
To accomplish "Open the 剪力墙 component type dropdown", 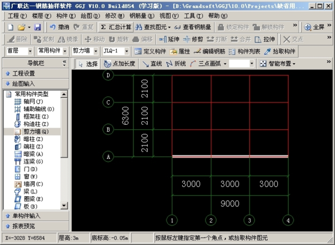I will point(96,51).
